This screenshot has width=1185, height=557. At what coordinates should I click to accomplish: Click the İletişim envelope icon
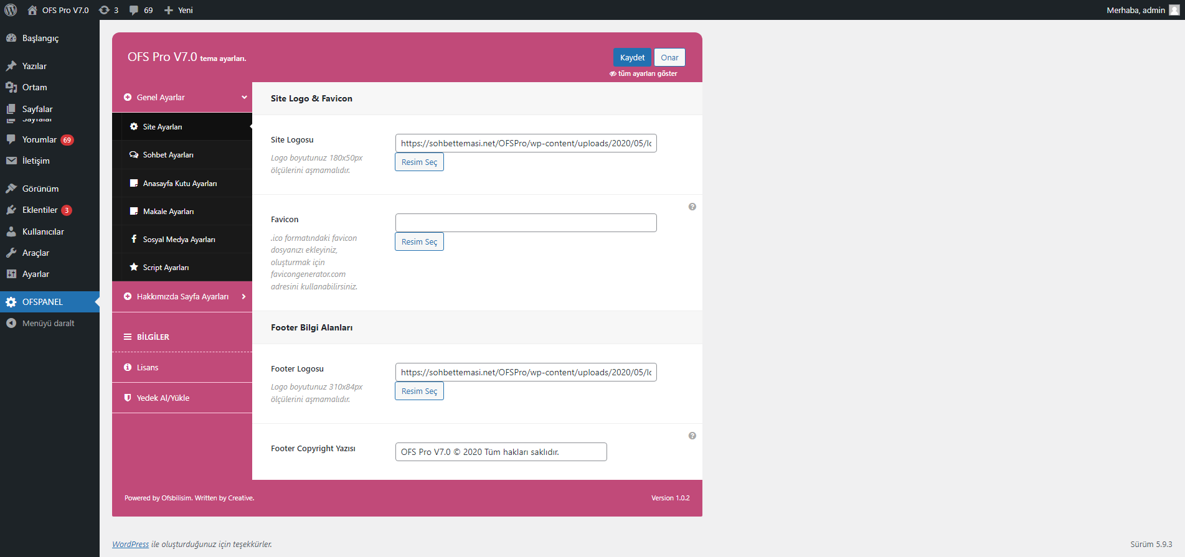11,161
